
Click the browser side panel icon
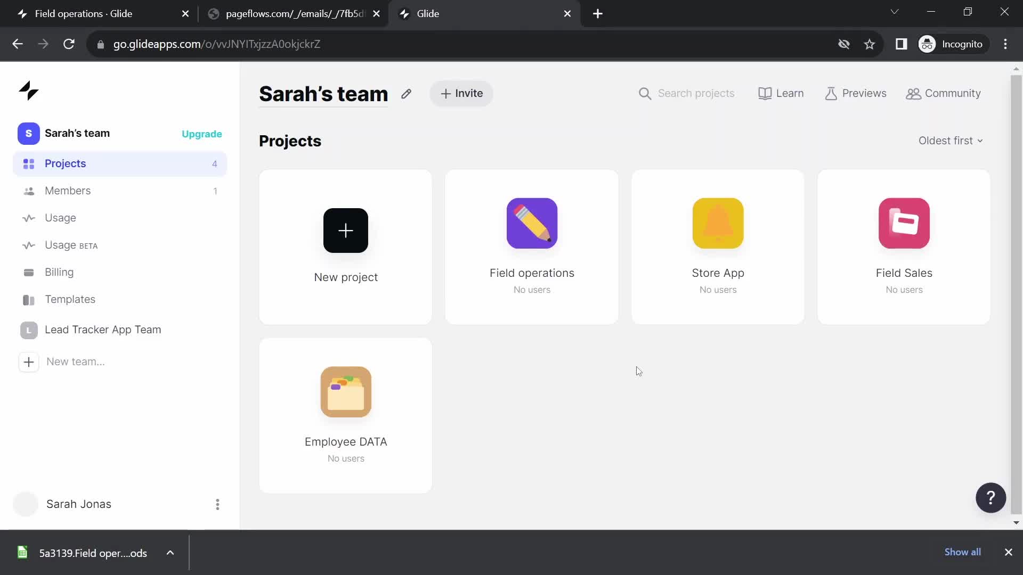901,44
